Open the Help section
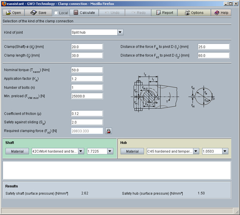 tap(221, 13)
